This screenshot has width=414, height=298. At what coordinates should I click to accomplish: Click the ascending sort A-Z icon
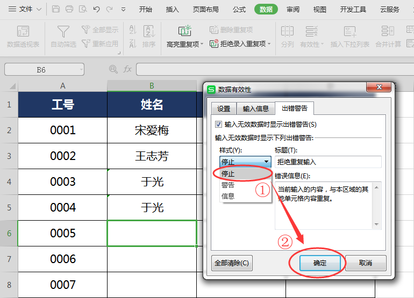(133, 30)
